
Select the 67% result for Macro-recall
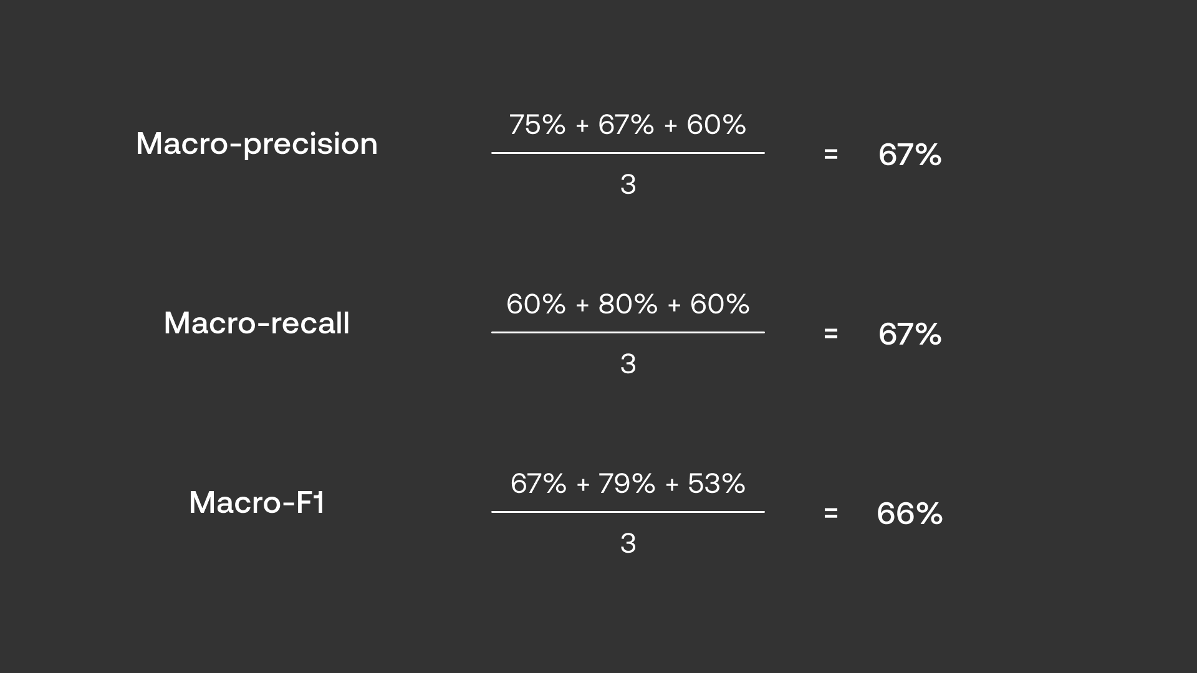[910, 334]
